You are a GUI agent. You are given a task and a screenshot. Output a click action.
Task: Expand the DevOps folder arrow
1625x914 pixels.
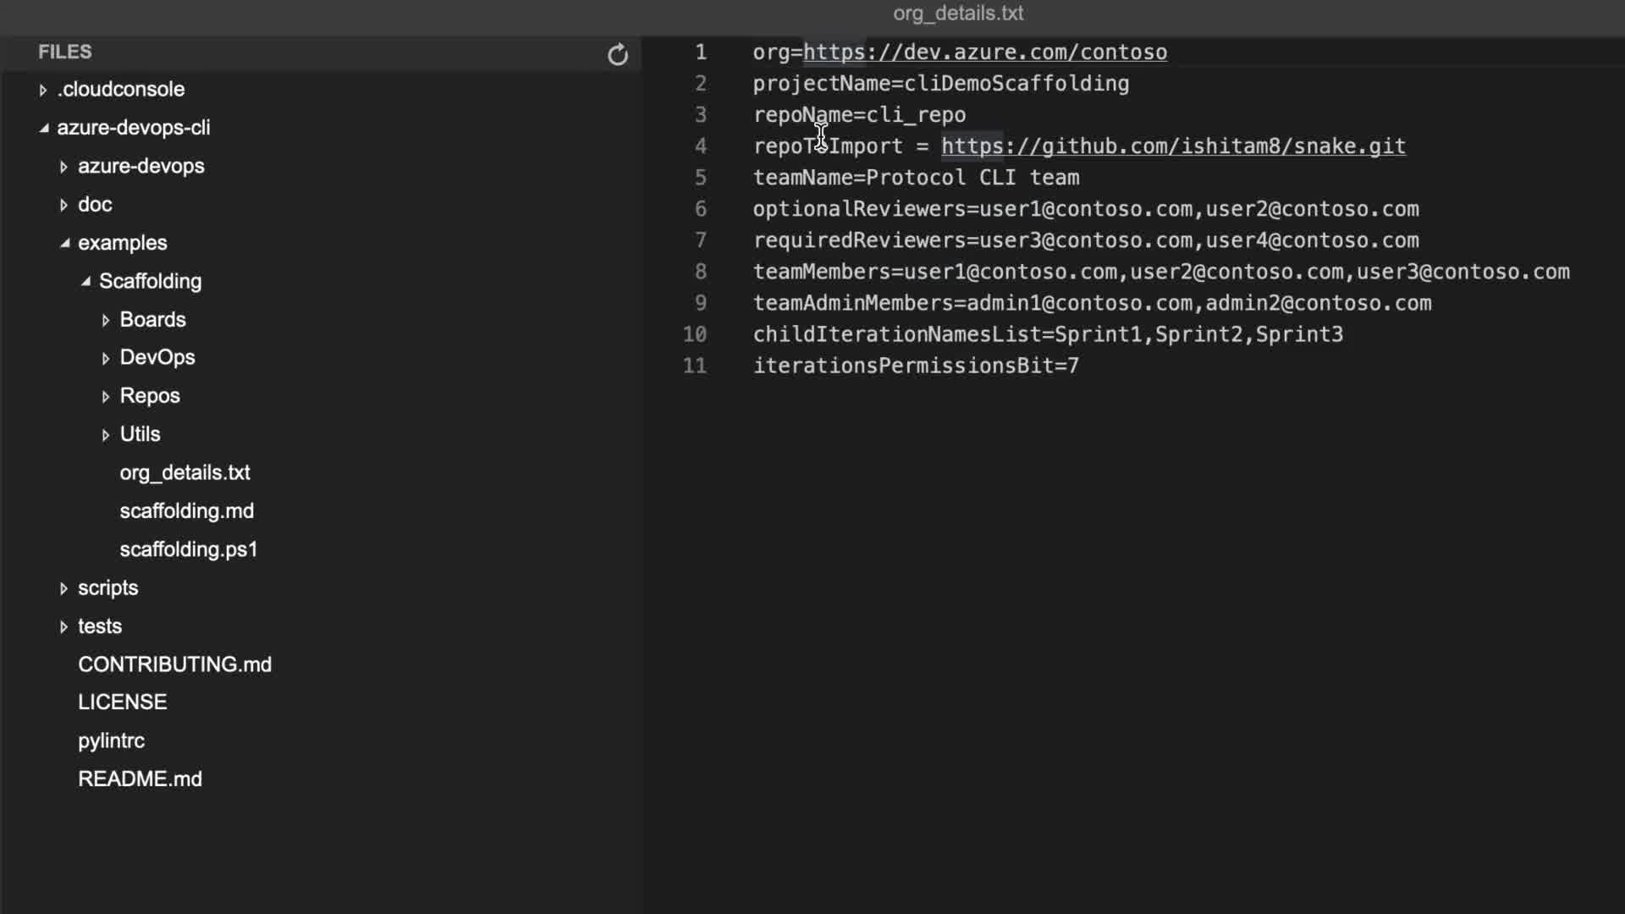[105, 358]
